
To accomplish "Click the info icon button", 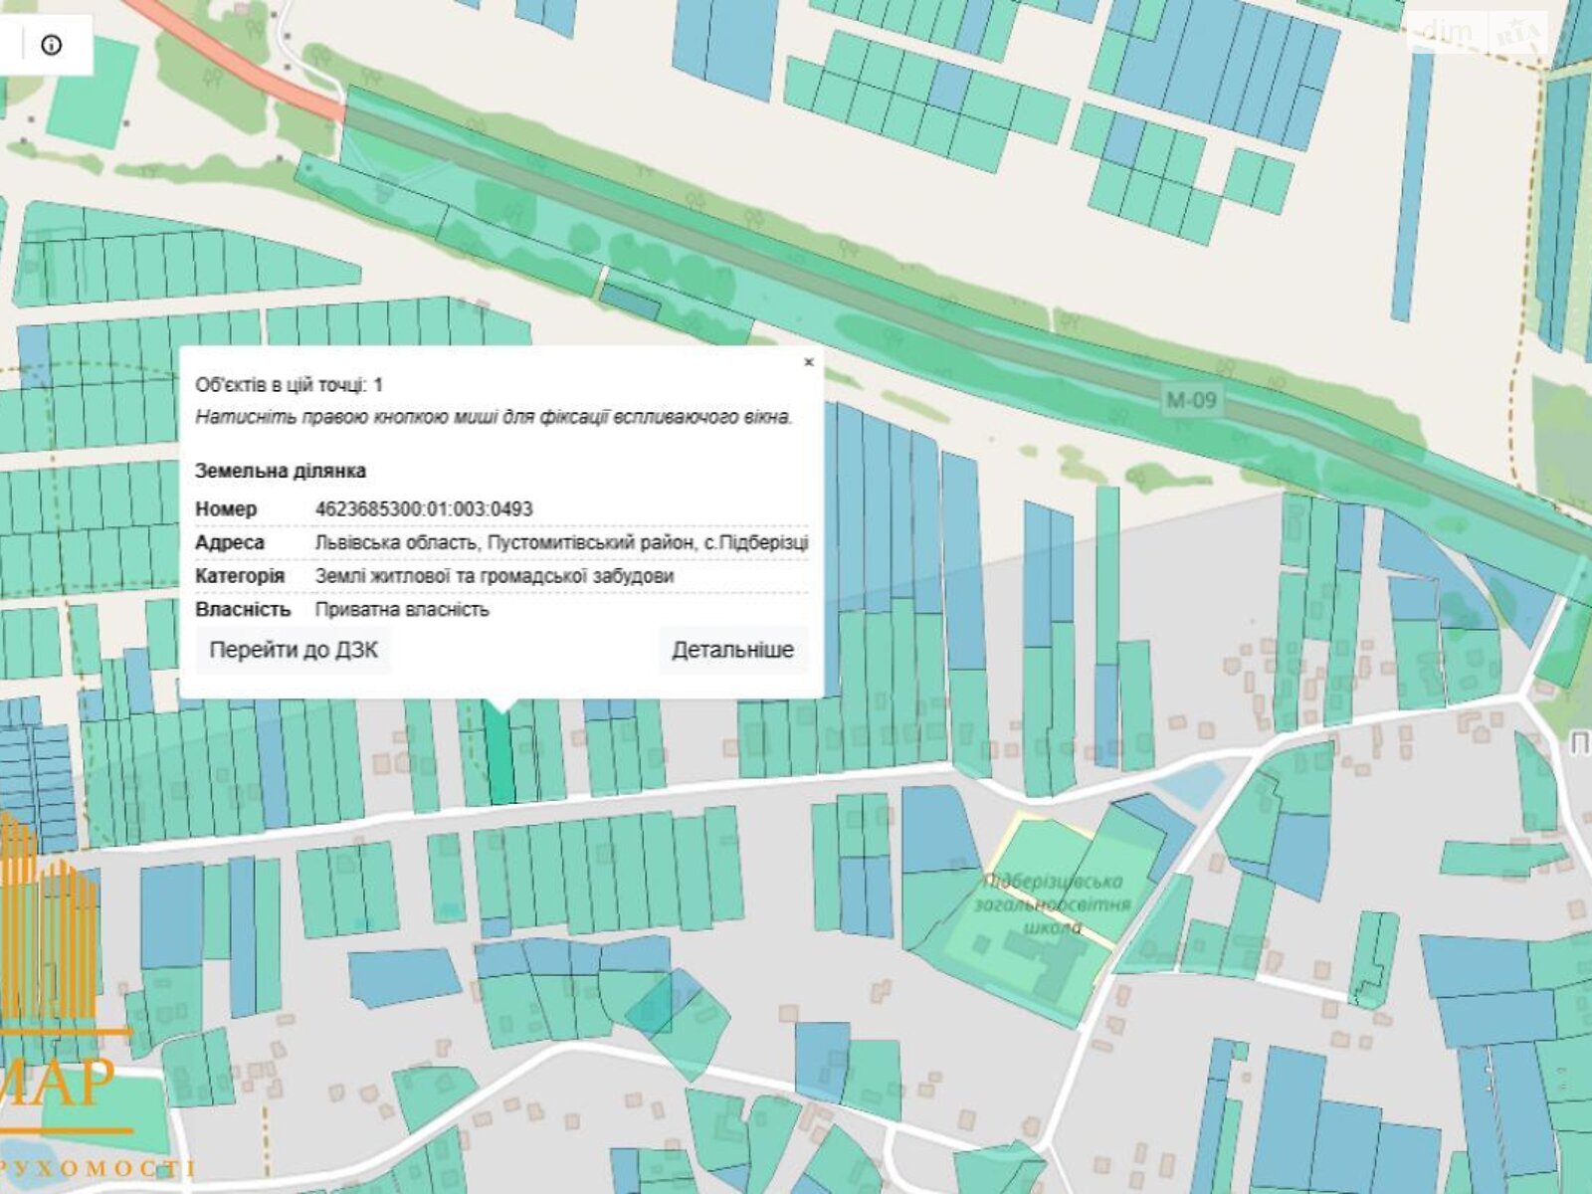I will click(x=51, y=45).
